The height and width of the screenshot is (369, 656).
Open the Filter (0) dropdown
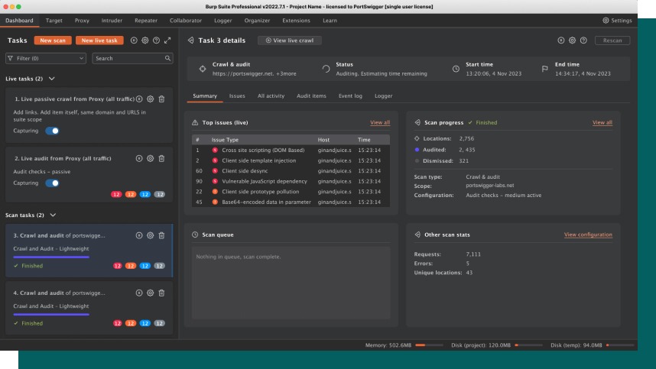46,58
